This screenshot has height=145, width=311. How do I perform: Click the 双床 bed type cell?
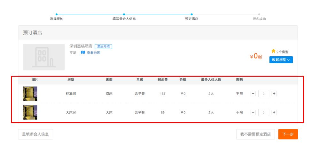click(x=109, y=94)
